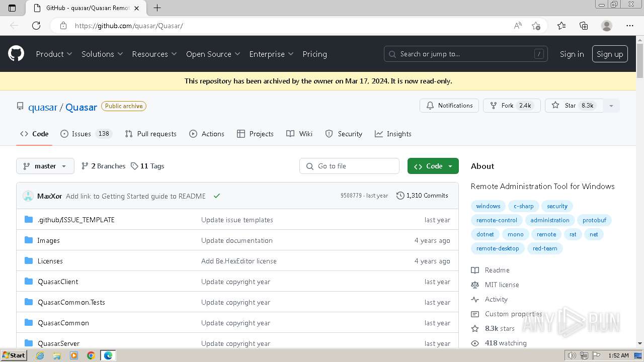Click the 1,310 Commits link
The image size is (644, 362).
(422, 196)
